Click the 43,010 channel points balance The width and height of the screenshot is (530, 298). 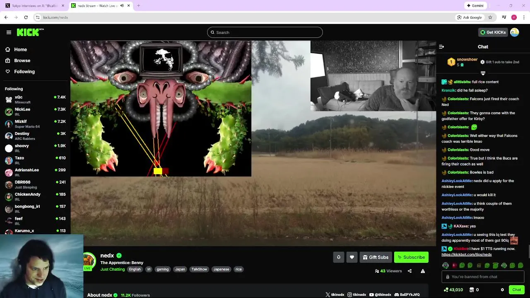pyautogui.click(x=453, y=290)
